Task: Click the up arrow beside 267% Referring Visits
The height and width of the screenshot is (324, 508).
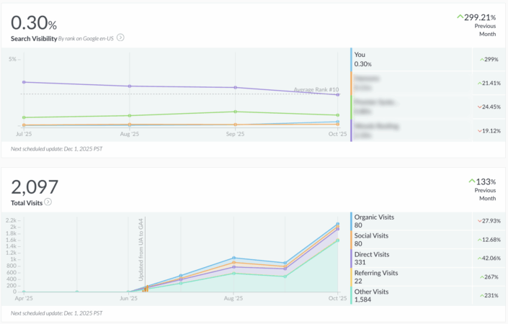Action: 481,276
